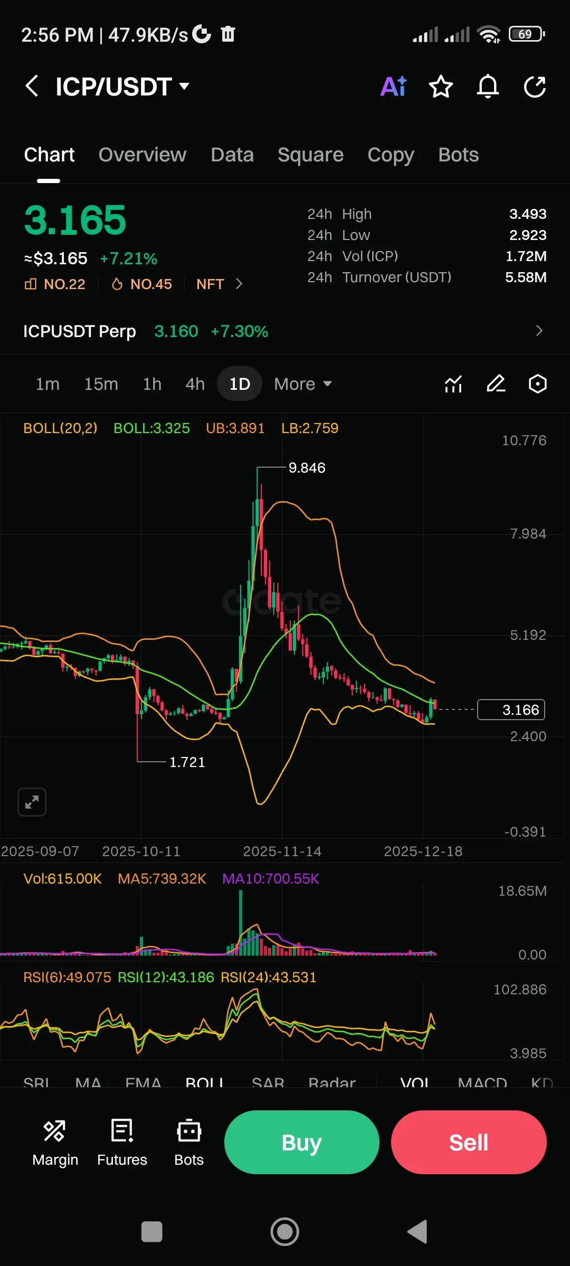
Task: Tap the Vol:615.00K legend
Action: coord(62,879)
